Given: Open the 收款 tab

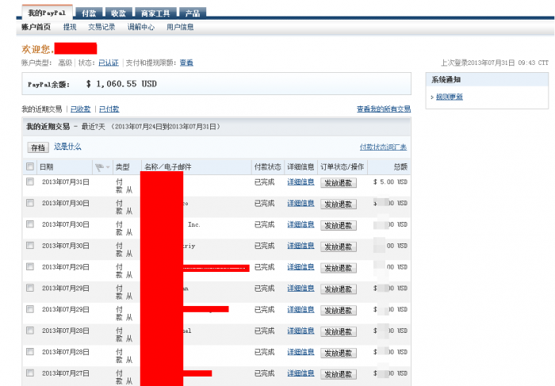Looking at the screenshot, I should pos(119,13).
